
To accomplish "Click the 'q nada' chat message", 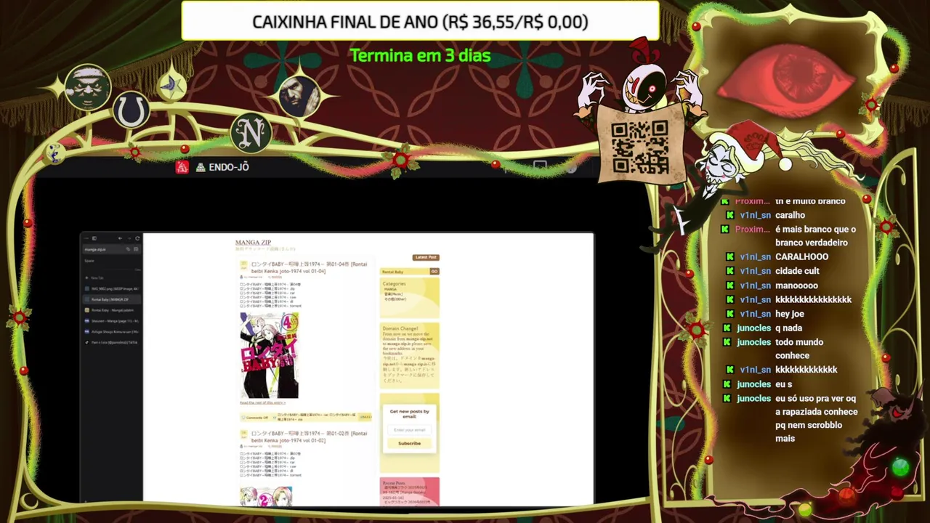I will click(x=788, y=328).
